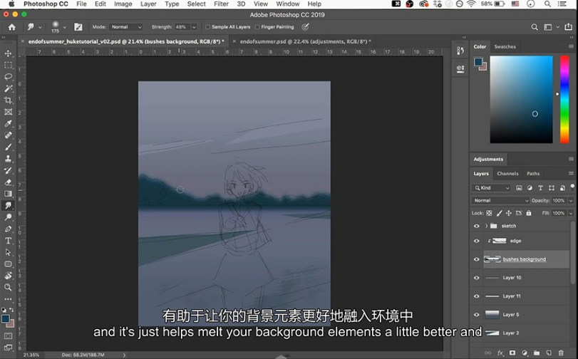
Task: Hide the edge layer
Action: (476, 241)
